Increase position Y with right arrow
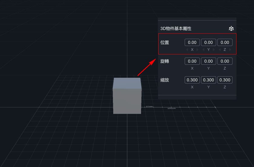The width and height of the screenshot is (254, 167). coord(214,50)
